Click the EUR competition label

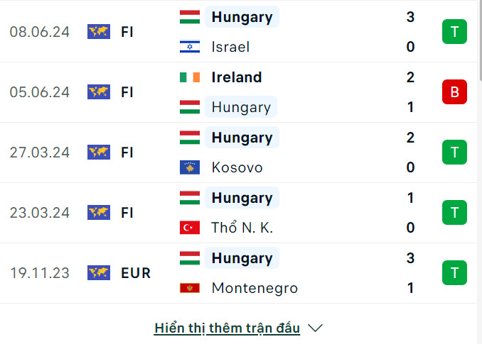[x=136, y=273]
